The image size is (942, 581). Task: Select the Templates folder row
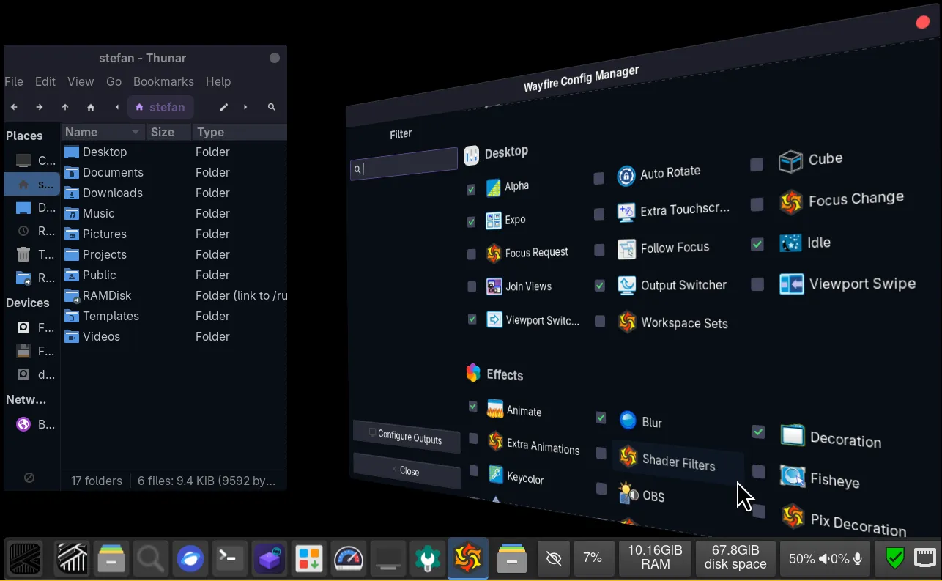174,316
